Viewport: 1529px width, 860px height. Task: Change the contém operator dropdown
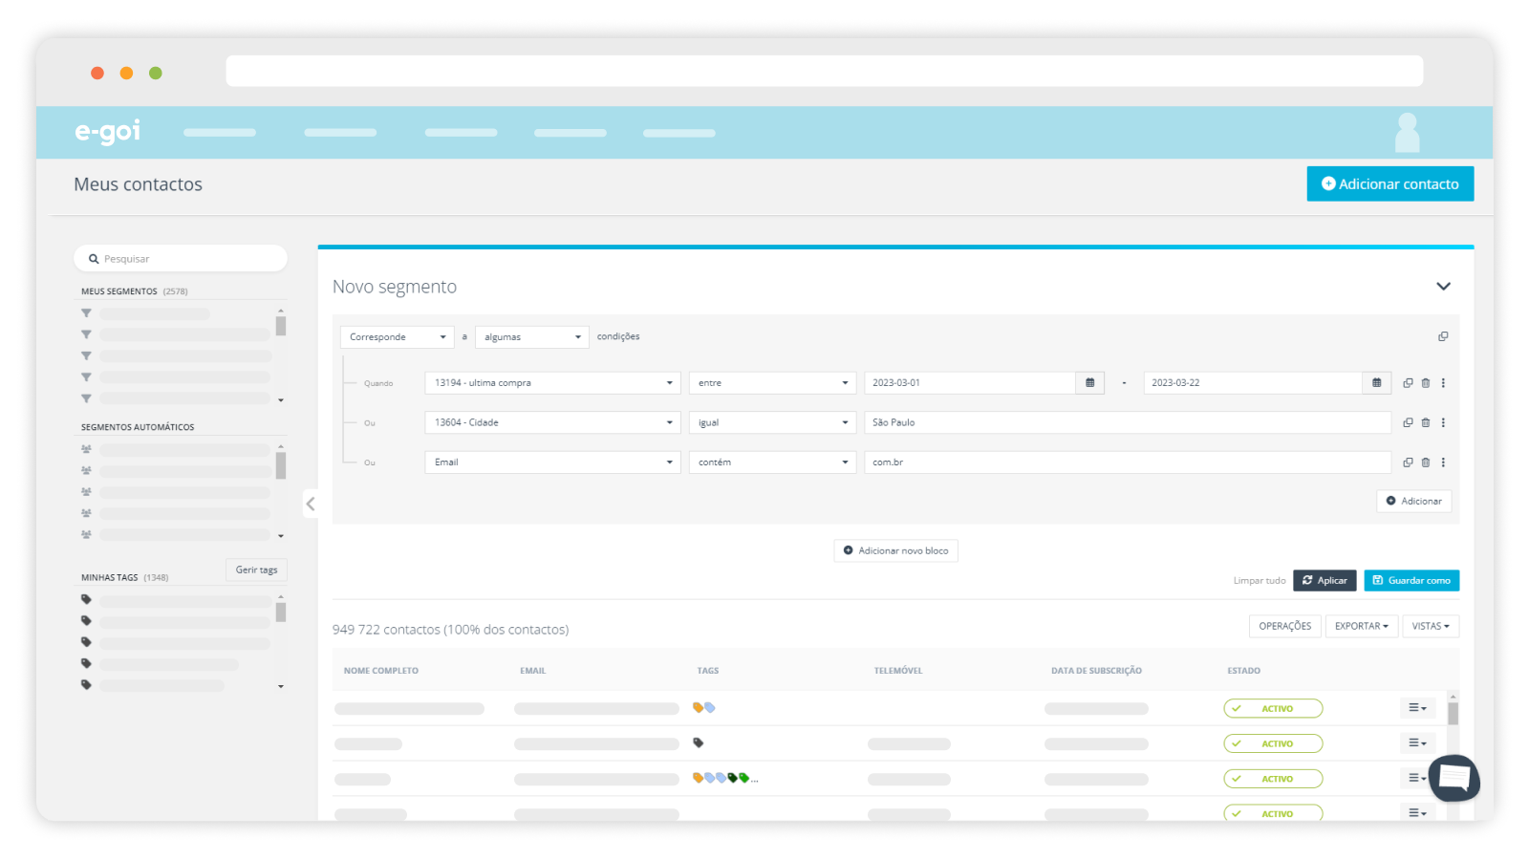point(772,462)
